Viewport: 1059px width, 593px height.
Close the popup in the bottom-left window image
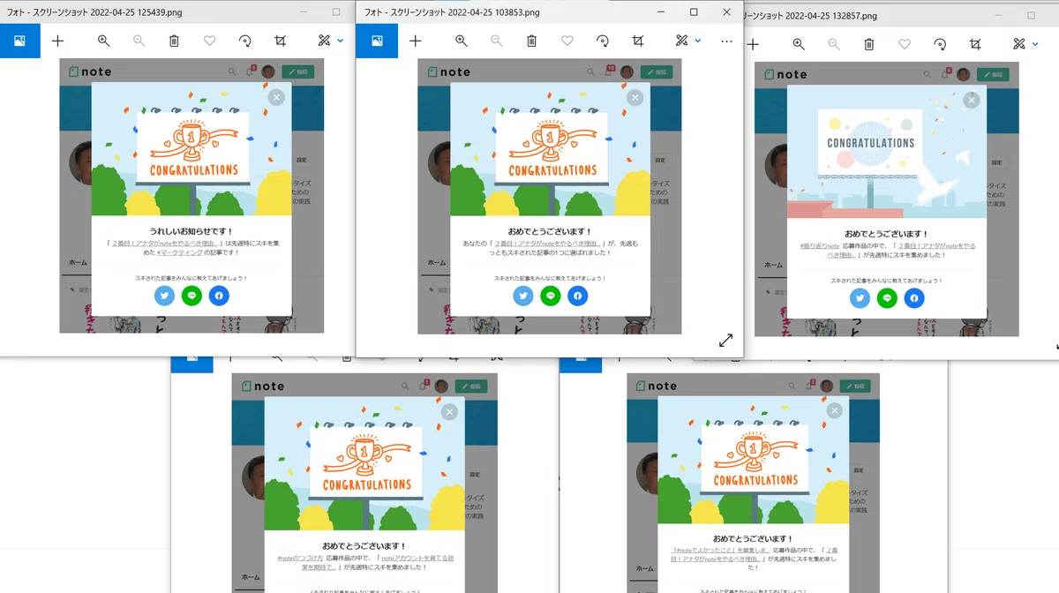tap(449, 411)
